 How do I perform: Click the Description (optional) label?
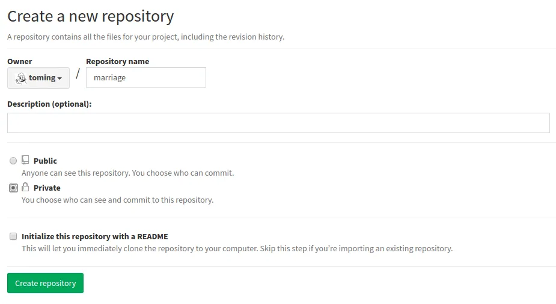coord(49,104)
